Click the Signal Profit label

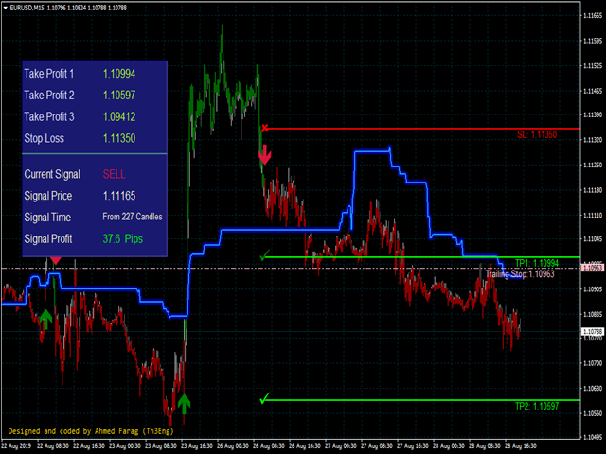[x=48, y=239]
